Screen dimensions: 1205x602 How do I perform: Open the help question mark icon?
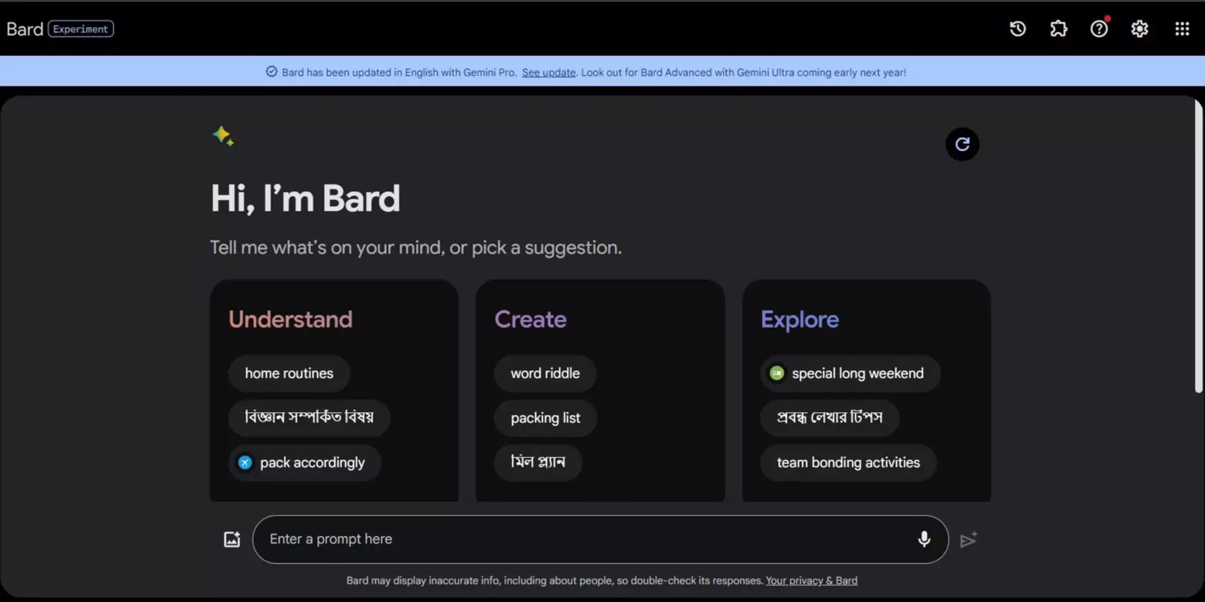pos(1099,28)
